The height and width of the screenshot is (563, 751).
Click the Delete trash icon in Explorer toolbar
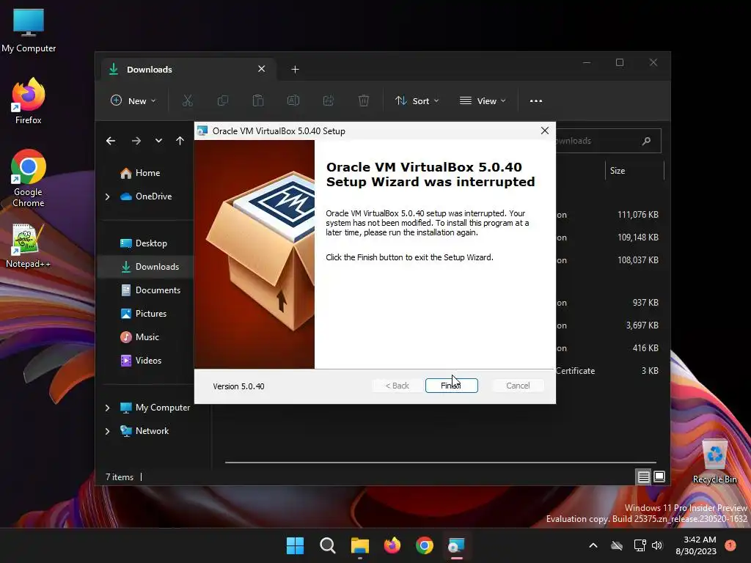pos(364,101)
